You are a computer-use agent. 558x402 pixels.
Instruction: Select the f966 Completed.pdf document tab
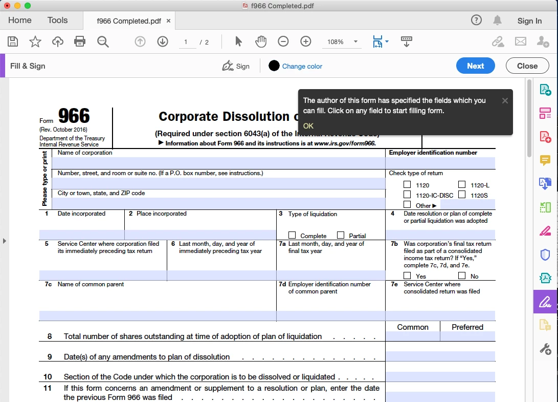click(x=129, y=21)
